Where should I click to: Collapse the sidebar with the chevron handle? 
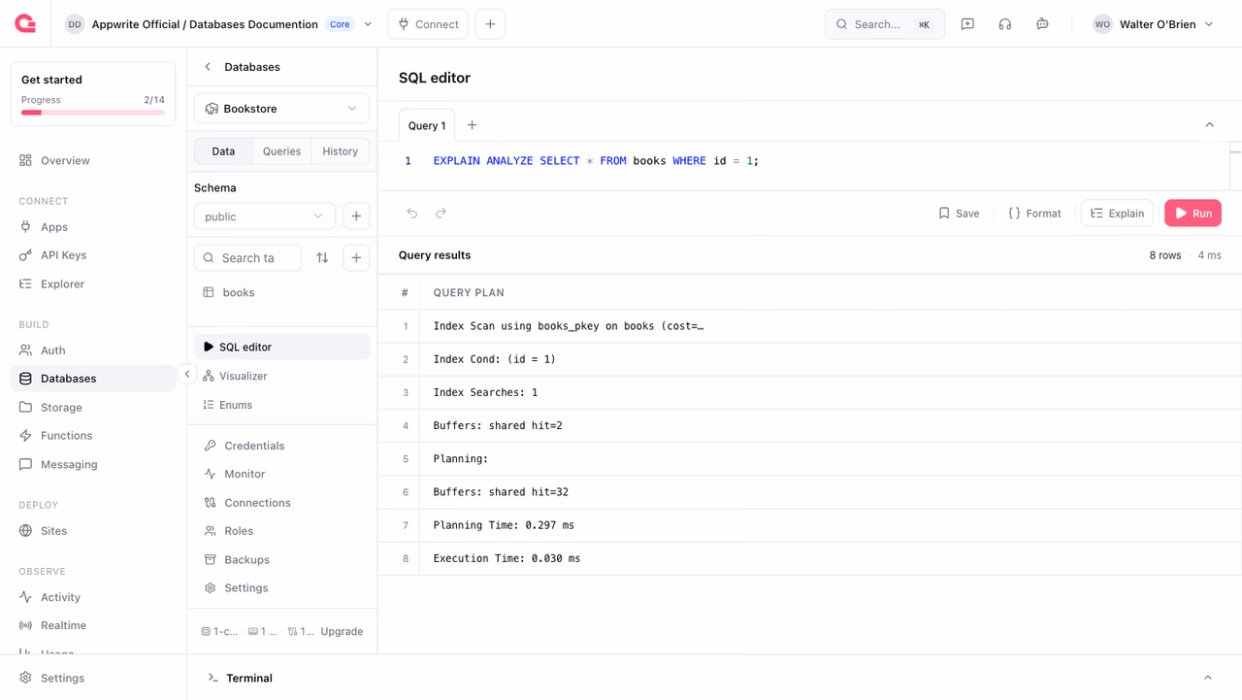[x=187, y=375]
